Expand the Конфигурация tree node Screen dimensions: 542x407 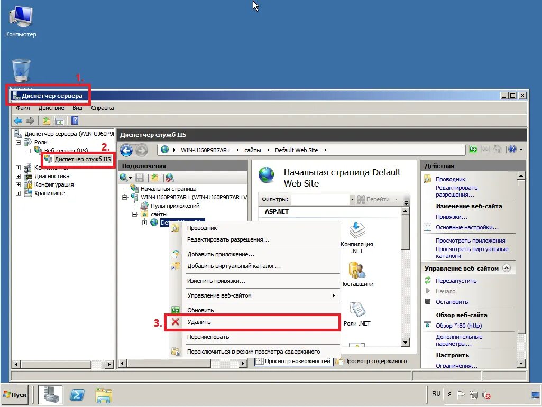coord(19,184)
